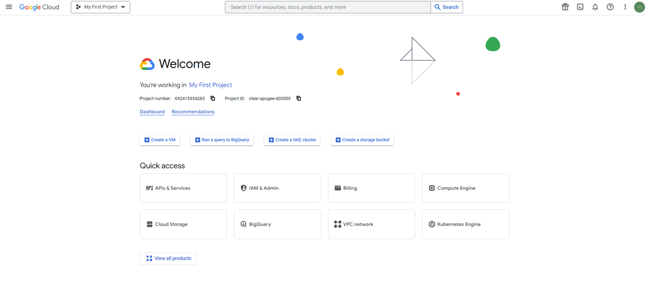Click the Cloud Storage icon
The height and width of the screenshot is (288, 645).
149,224
